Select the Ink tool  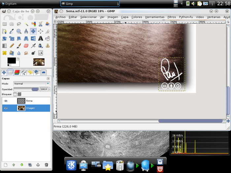point(41,46)
